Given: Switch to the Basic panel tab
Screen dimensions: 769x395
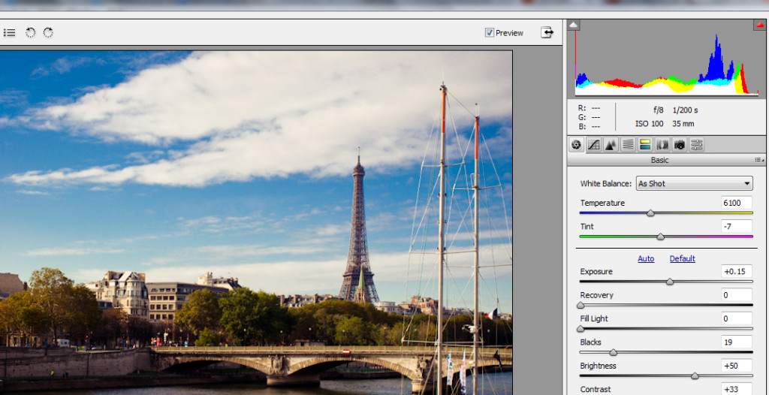Looking at the screenshot, I should coord(576,145).
